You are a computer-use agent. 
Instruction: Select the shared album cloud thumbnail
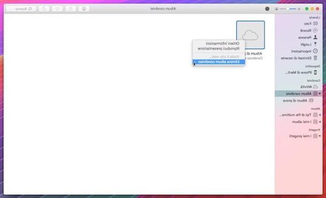pos(250,35)
